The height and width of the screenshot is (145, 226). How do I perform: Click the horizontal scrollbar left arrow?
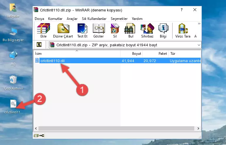click(x=36, y=128)
